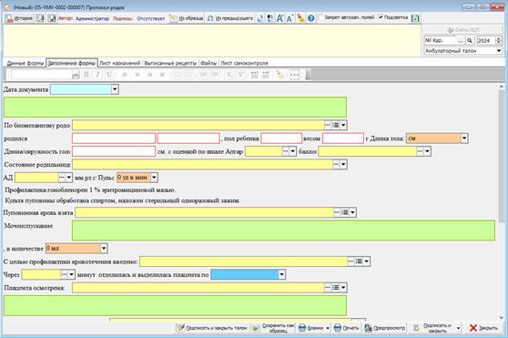Toggle bold in the formatting toolbar
This screenshot has height=338, width=508.
point(86,75)
